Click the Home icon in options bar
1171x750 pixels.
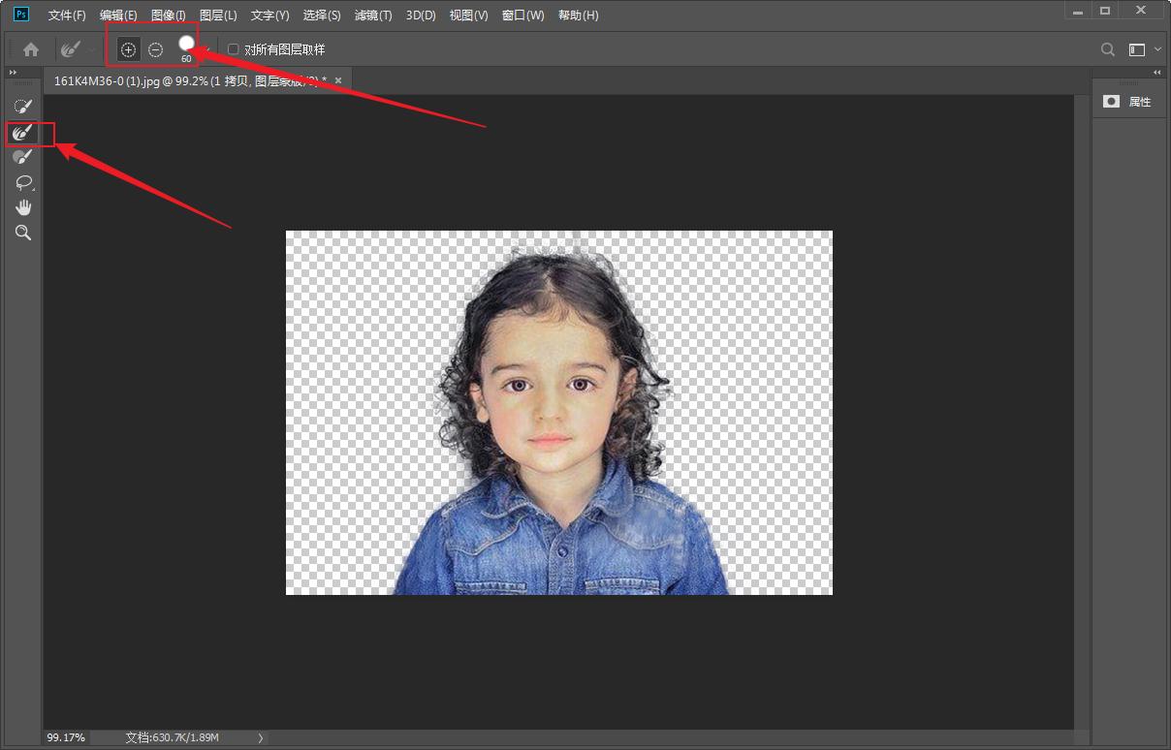(x=31, y=49)
